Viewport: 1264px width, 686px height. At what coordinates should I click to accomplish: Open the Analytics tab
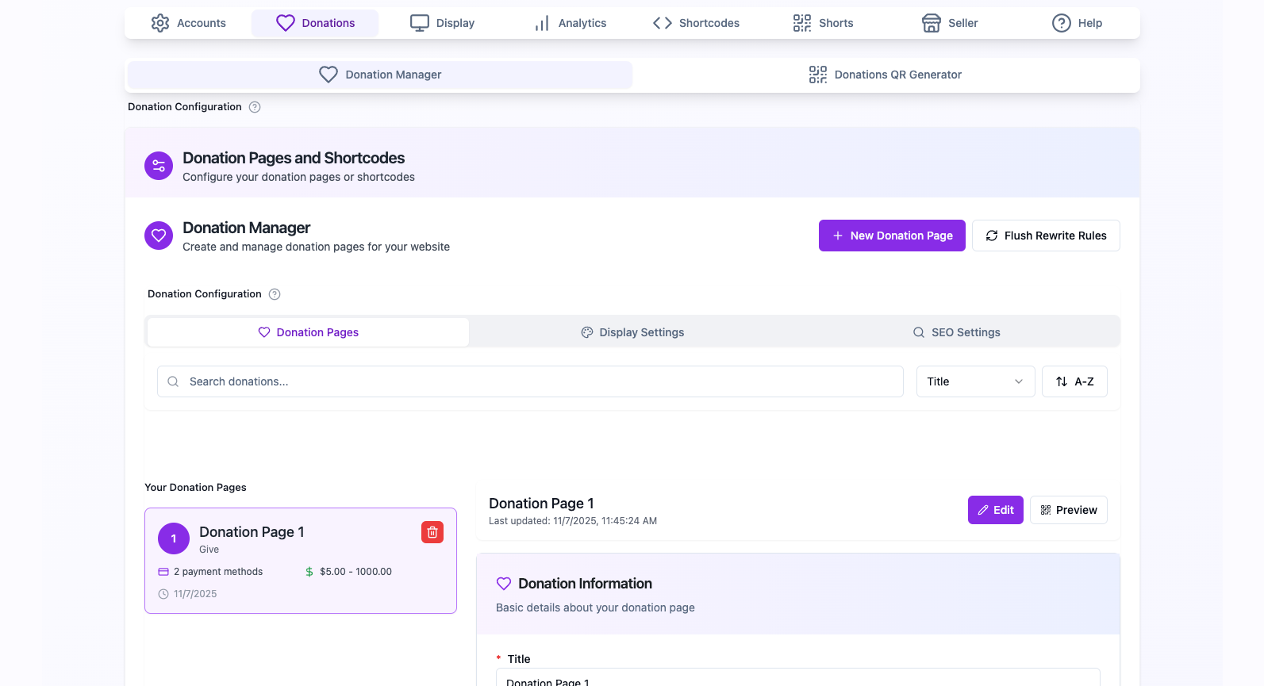coord(569,23)
